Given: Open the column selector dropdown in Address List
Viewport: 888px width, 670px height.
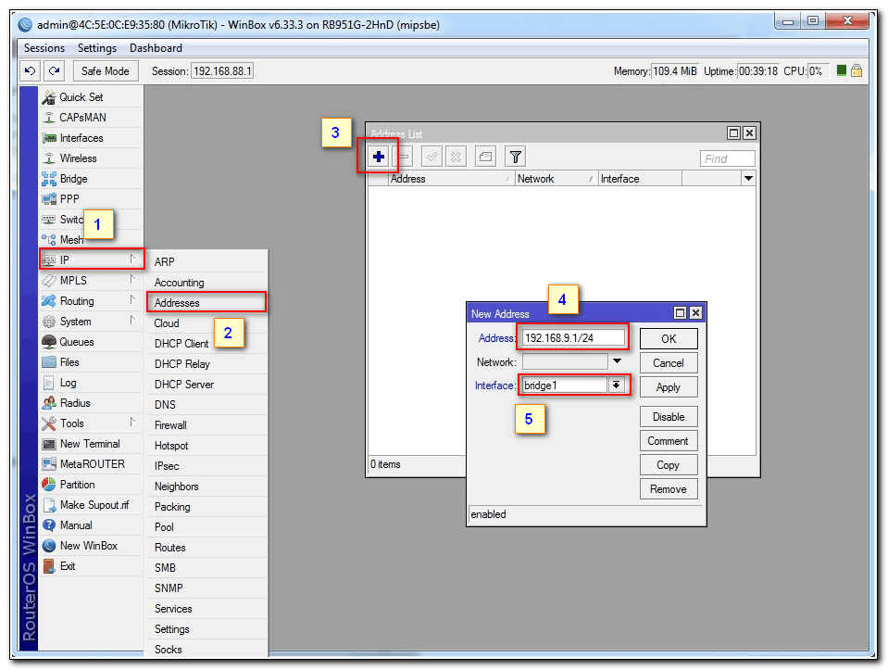Looking at the screenshot, I should click(748, 179).
